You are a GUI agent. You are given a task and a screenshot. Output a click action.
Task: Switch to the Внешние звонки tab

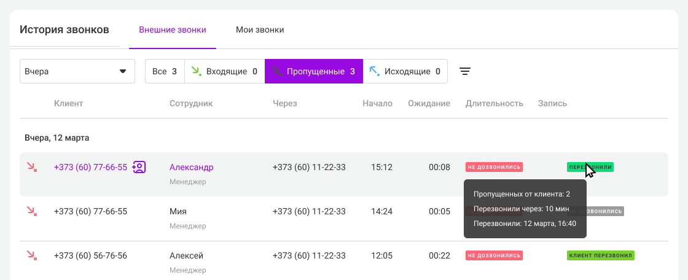pos(172,29)
